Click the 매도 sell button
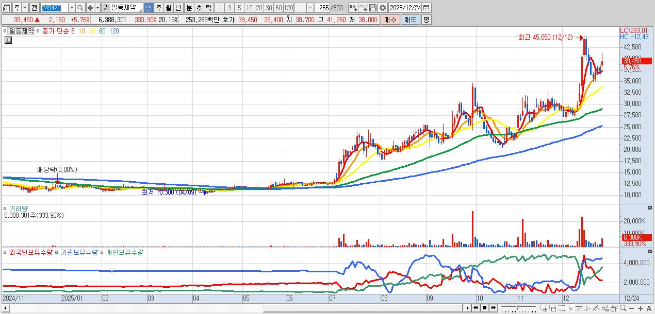 point(411,20)
